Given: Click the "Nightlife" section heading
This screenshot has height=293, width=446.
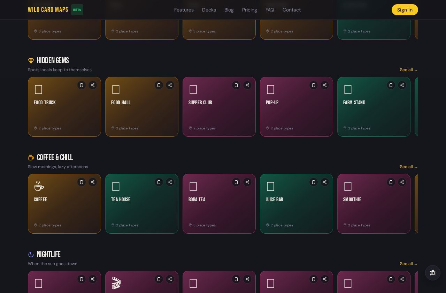Looking at the screenshot, I should pyautogui.click(x=49, y=255).
